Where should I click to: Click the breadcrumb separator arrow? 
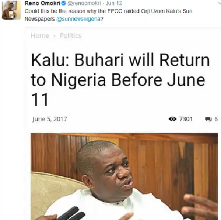(55, 36)
